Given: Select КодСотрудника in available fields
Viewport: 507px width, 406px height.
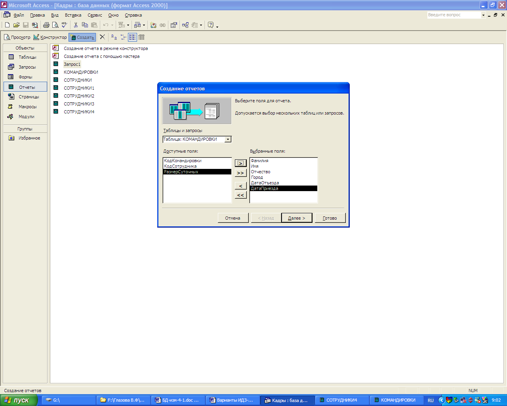Looking at the screenshot, I should point(197,166).
